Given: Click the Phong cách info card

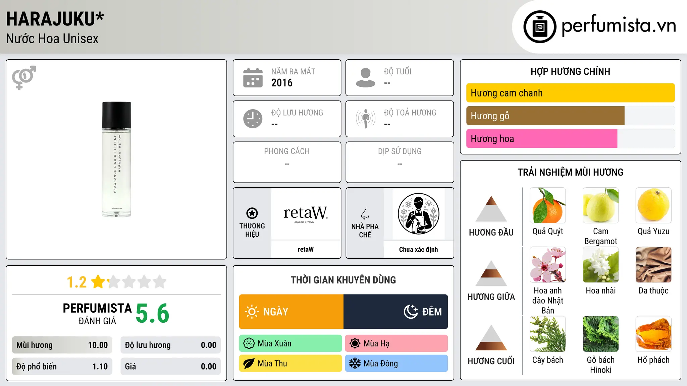Looking at the screenshot, I should pos(287,162).
